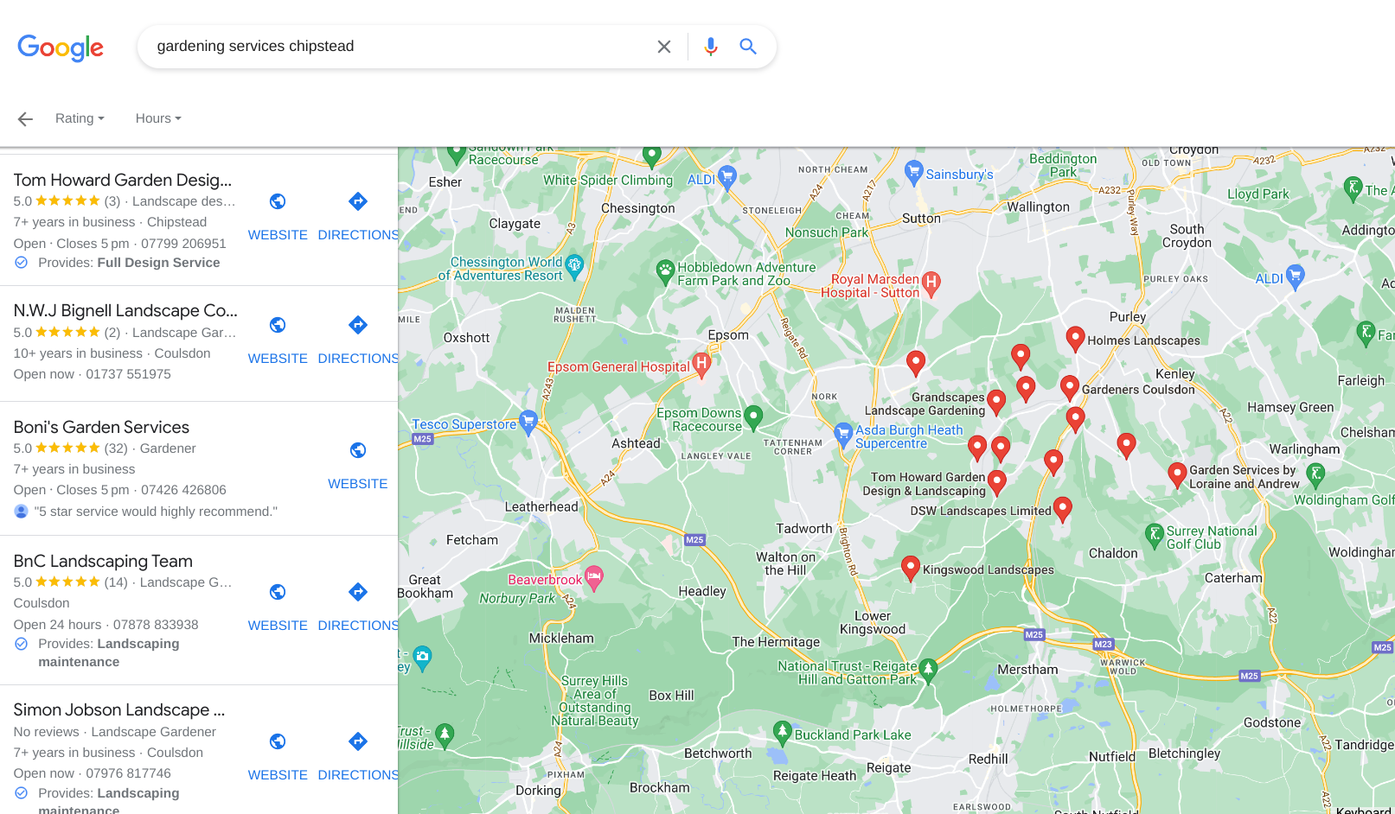Open the globe website icon for BnC Landscaping Team
Image resolution: width=1395 pixels, height=814 pixels.
(278, 592)
